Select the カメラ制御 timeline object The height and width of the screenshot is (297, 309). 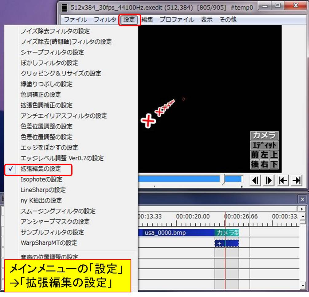tap(227, 233)
